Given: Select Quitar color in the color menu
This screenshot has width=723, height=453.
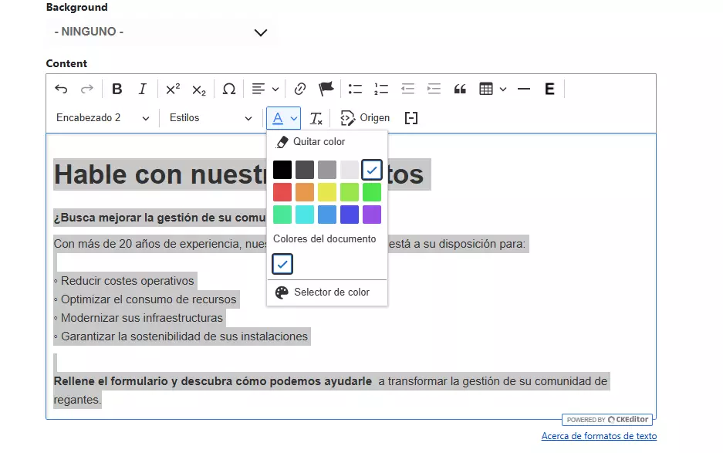Looking at the screenshot, I should coord(317,141).
